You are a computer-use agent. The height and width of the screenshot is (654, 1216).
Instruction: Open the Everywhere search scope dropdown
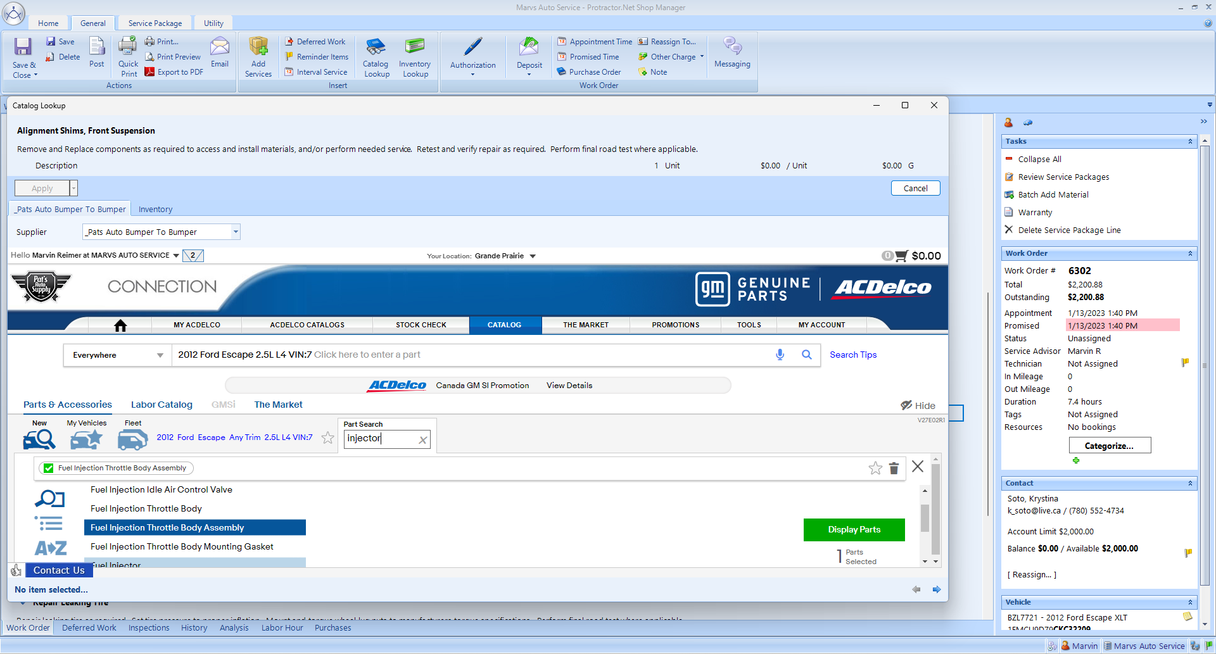pyautogui.click(x=160, y=355)
